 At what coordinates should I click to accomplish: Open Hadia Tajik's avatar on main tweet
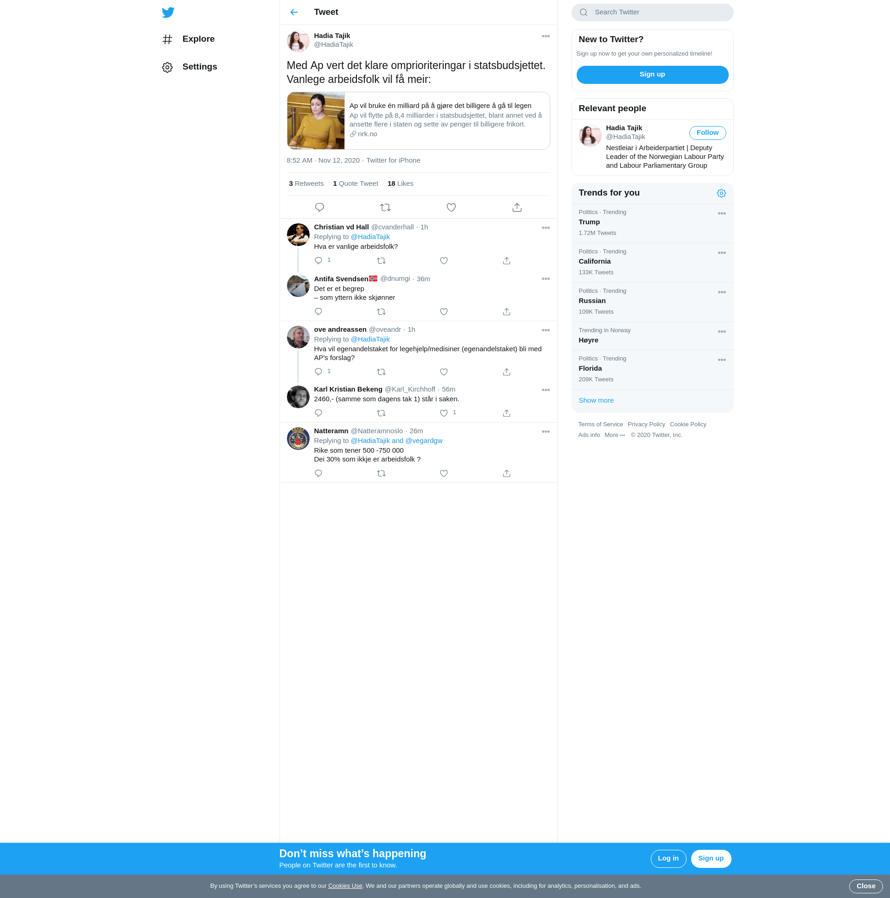298,41
